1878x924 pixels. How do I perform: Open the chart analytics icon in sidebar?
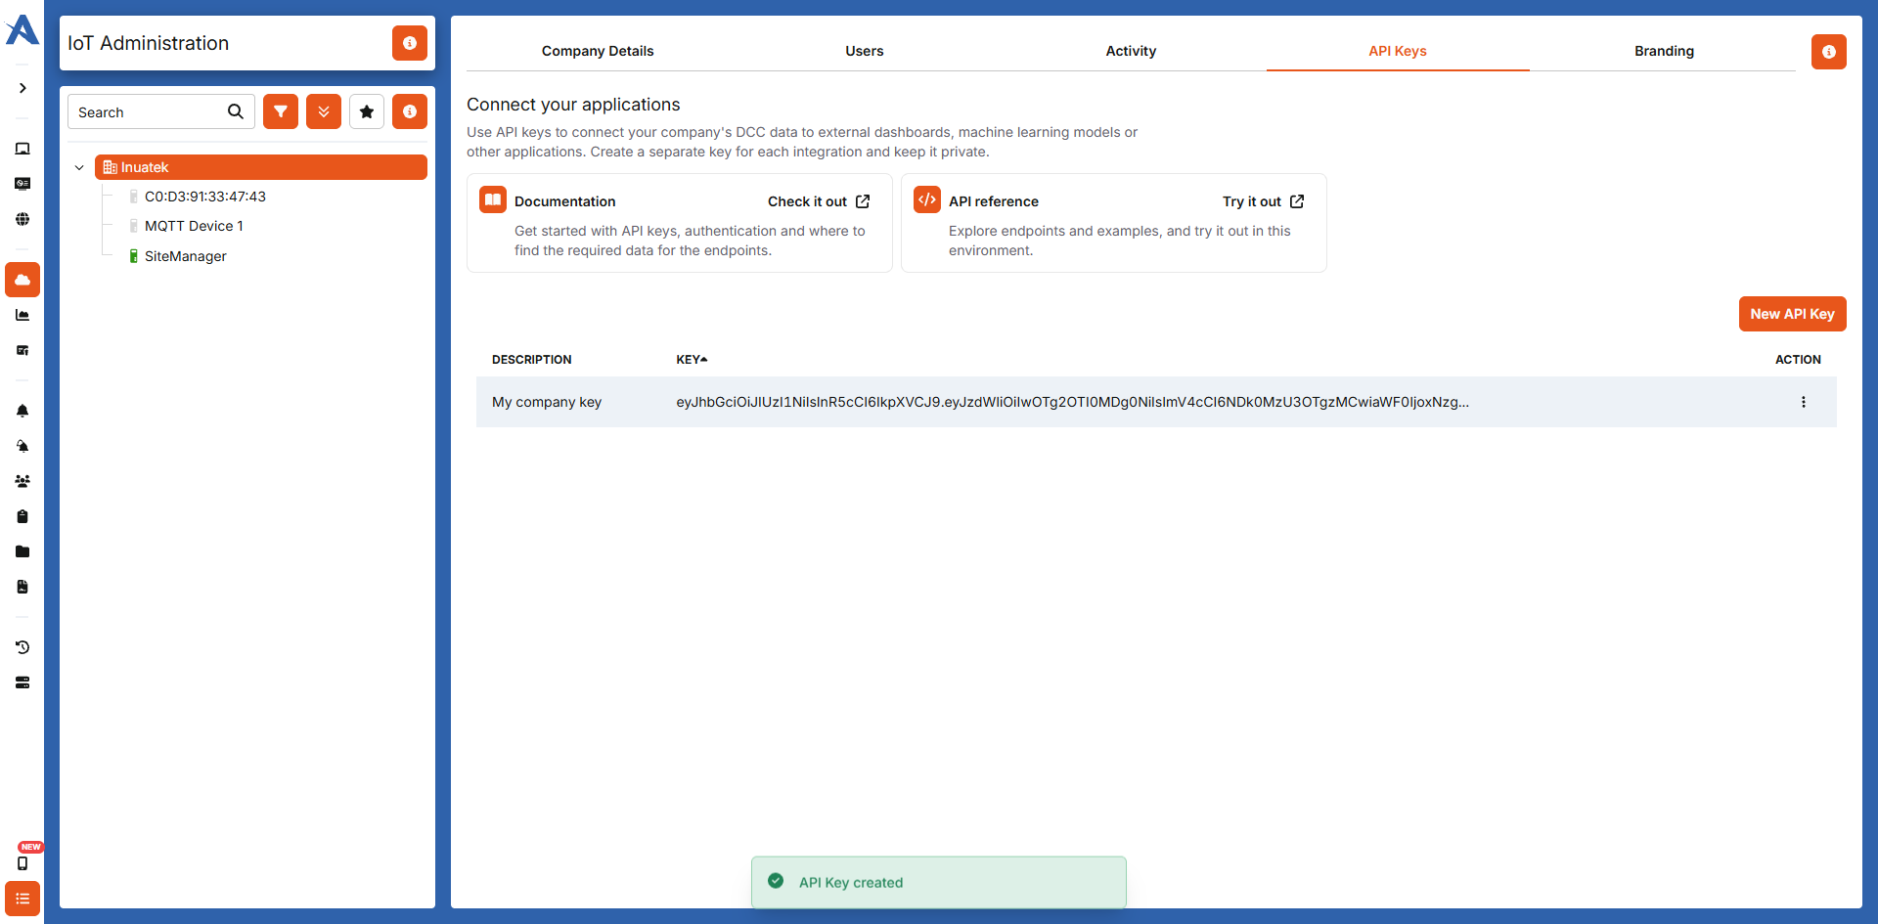tap(22, 315)
